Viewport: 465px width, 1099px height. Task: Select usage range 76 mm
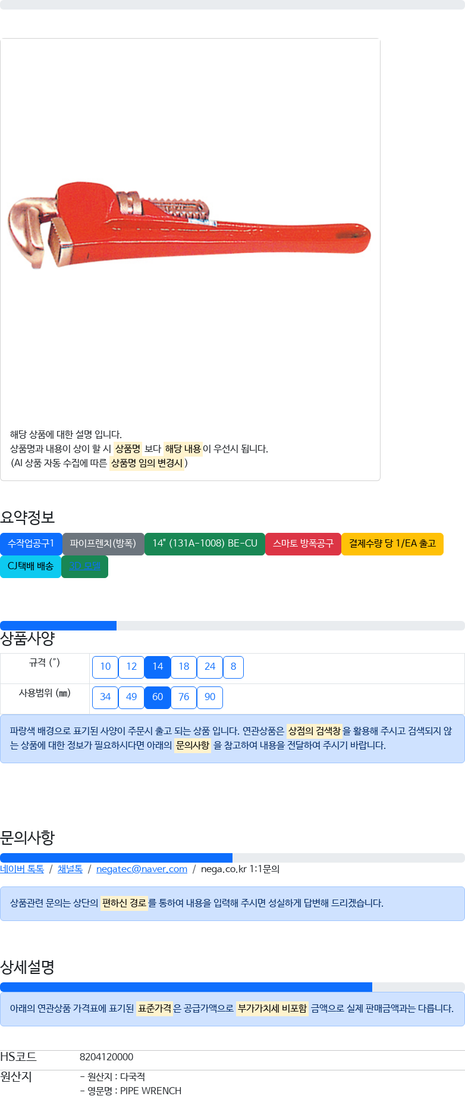(184, 697)
